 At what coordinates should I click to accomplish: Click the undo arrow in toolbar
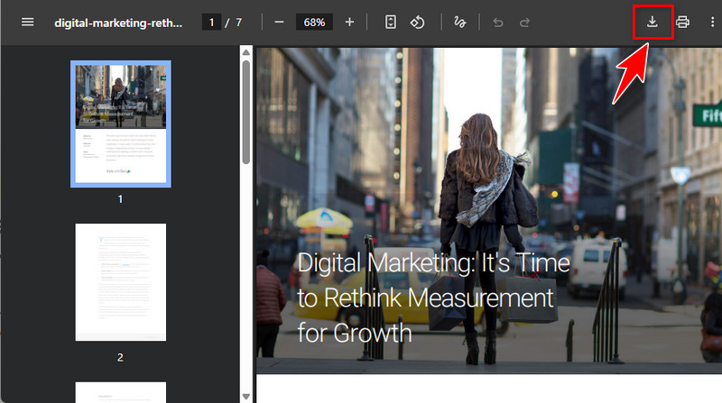point(497,22)
